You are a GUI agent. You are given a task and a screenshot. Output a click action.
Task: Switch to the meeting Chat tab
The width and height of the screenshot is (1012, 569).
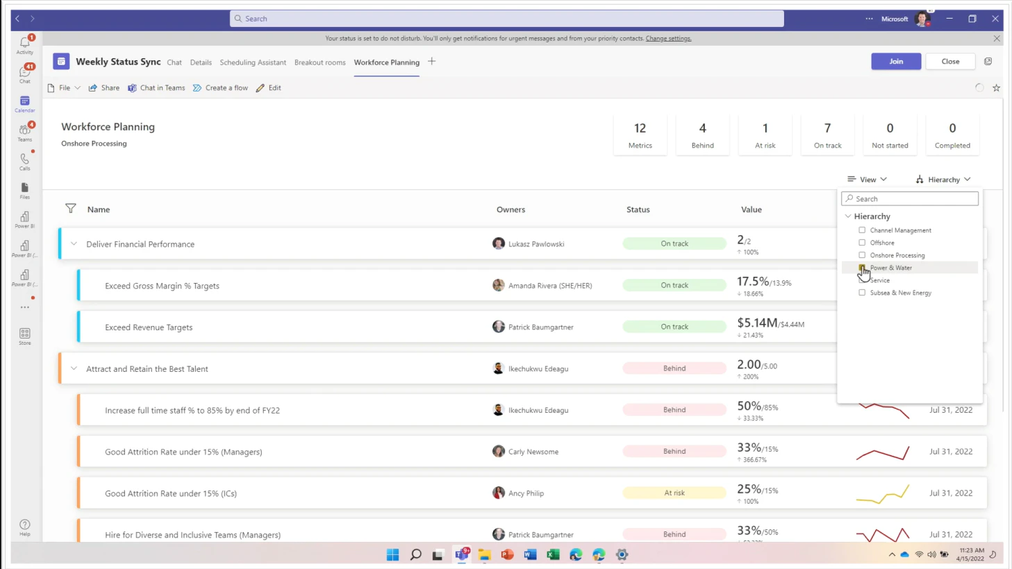pos(174,62)
